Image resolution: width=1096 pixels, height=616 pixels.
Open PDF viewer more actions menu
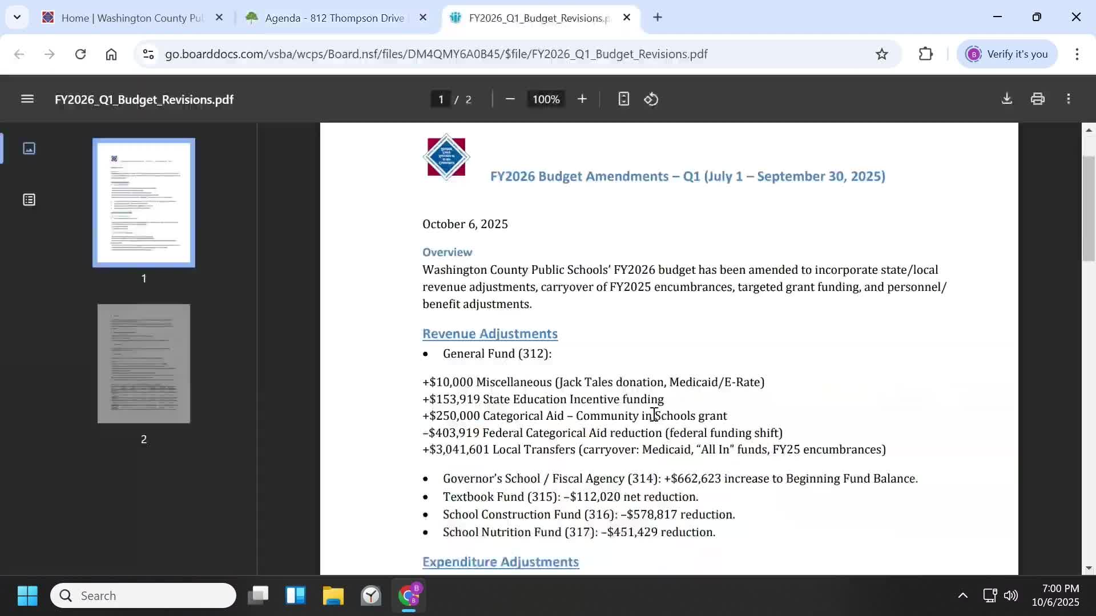pyautogui.click(x=1069, y=99)
